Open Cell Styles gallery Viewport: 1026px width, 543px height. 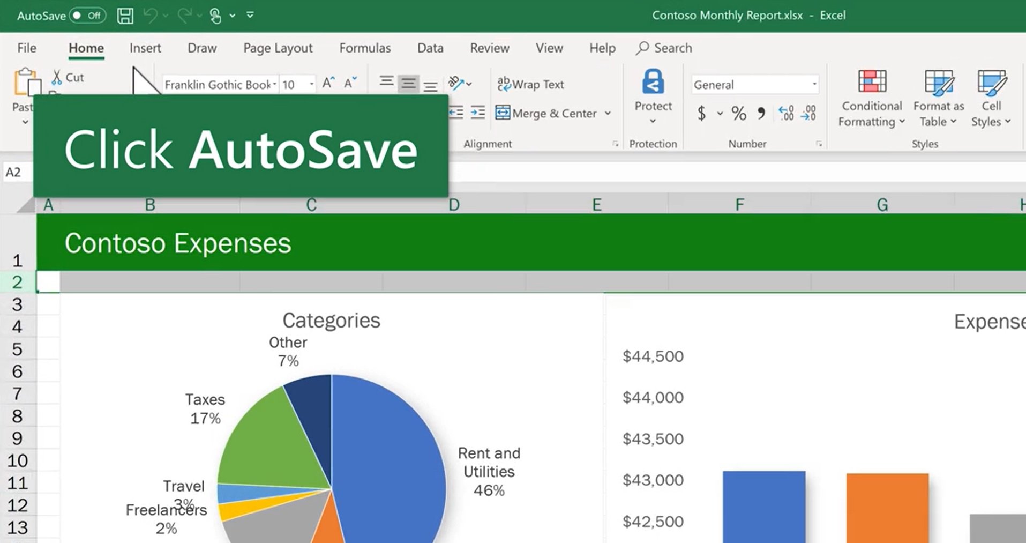click(x=991, y=99)
